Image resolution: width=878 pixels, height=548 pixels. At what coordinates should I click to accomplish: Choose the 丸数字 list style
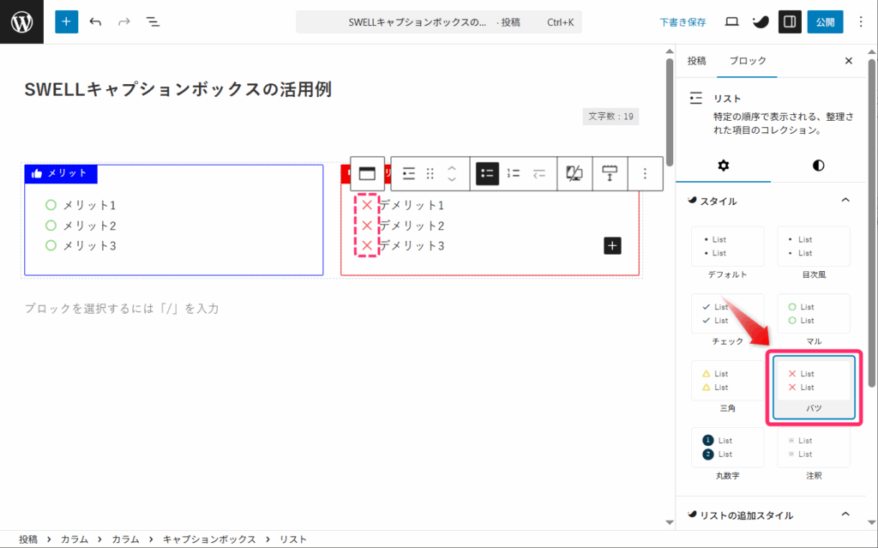[727, 455]
